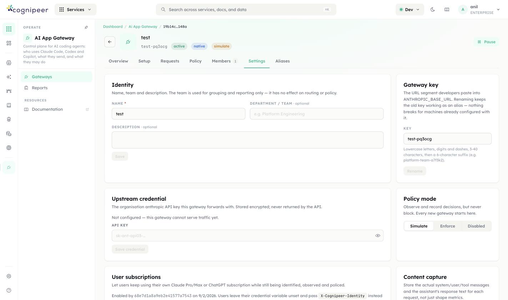Click the test-pq3ocg key under the title

point(154,46)
